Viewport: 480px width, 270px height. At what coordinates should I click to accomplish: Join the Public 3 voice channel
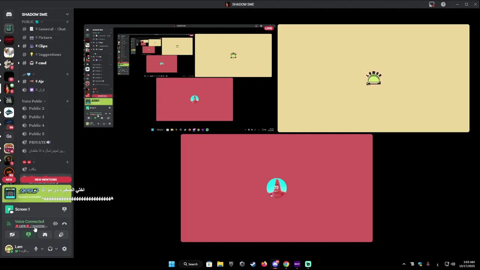[45, 117]
